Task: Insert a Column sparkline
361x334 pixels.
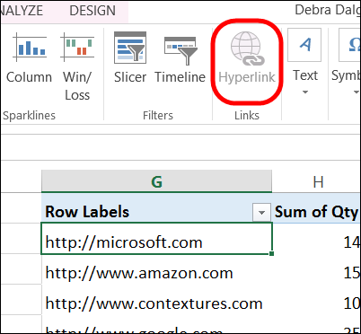Action: pyautogui.click(x=30, y=58)
